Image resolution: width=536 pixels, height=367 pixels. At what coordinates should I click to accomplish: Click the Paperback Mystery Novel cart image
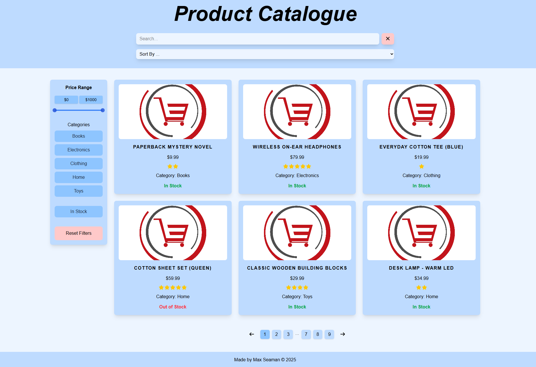[x=173, y=112]
